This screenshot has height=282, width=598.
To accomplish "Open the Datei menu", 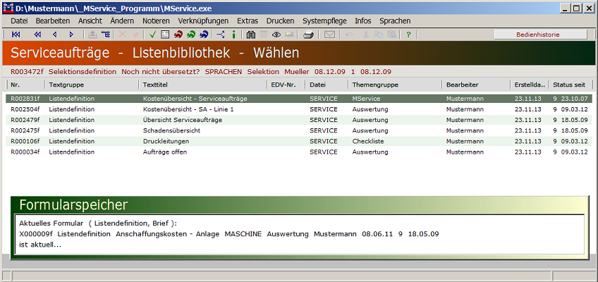I will pyautogui.click(x=19, y=21).
